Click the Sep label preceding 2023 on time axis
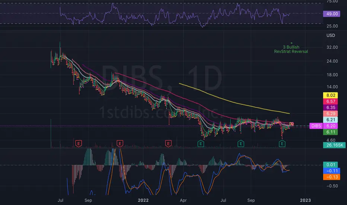The width and height of the screenshot is (347, 205). click(x=251, y=201)
